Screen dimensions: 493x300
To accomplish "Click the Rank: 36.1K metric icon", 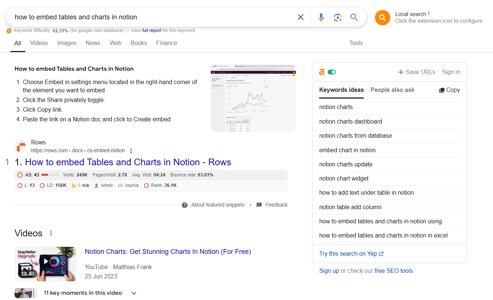I will (x=147, y=185).
